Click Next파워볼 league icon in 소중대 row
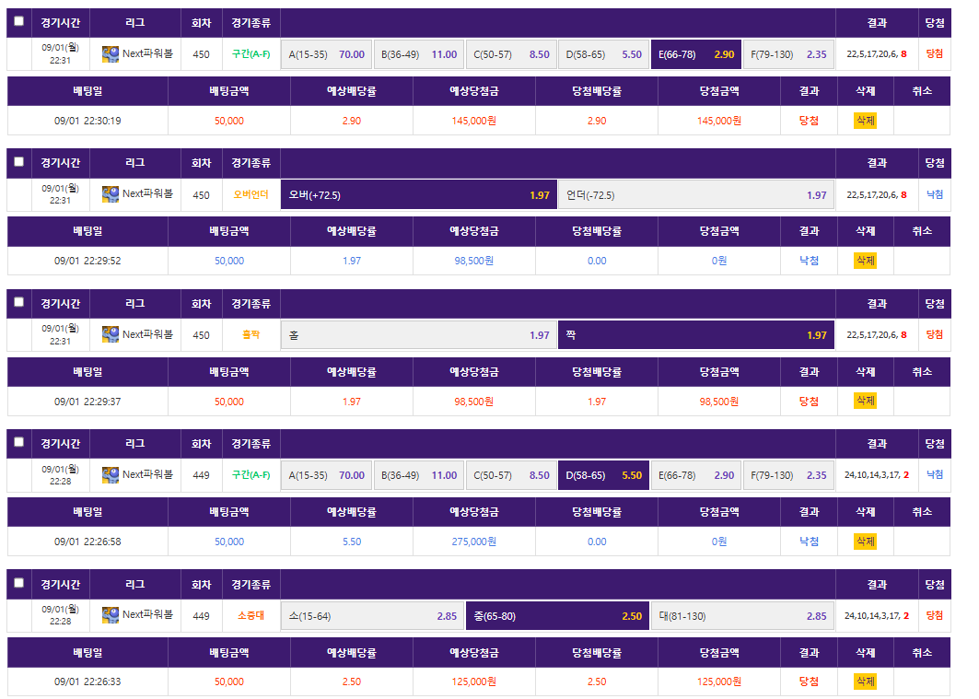Viewport: 979px width, 699px height. pyautogui.click(x=111, y=615)
